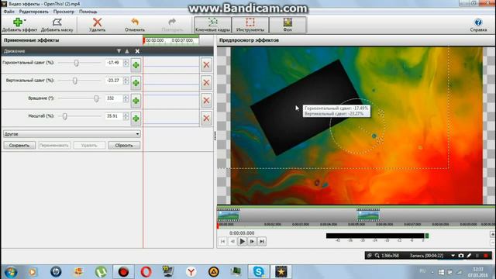Image resolution: width=496 pixels, height=279 pixels.
Task: Adjust the horizontal shift slider
Action: 76,63
